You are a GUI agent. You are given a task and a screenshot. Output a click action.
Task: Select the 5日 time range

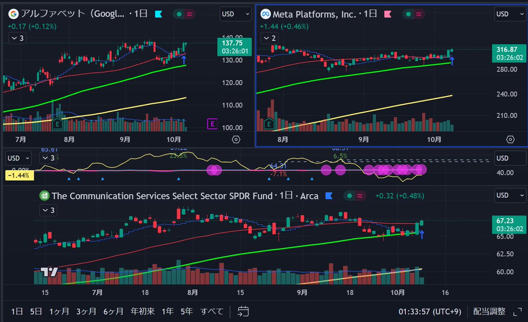(37, 311)
